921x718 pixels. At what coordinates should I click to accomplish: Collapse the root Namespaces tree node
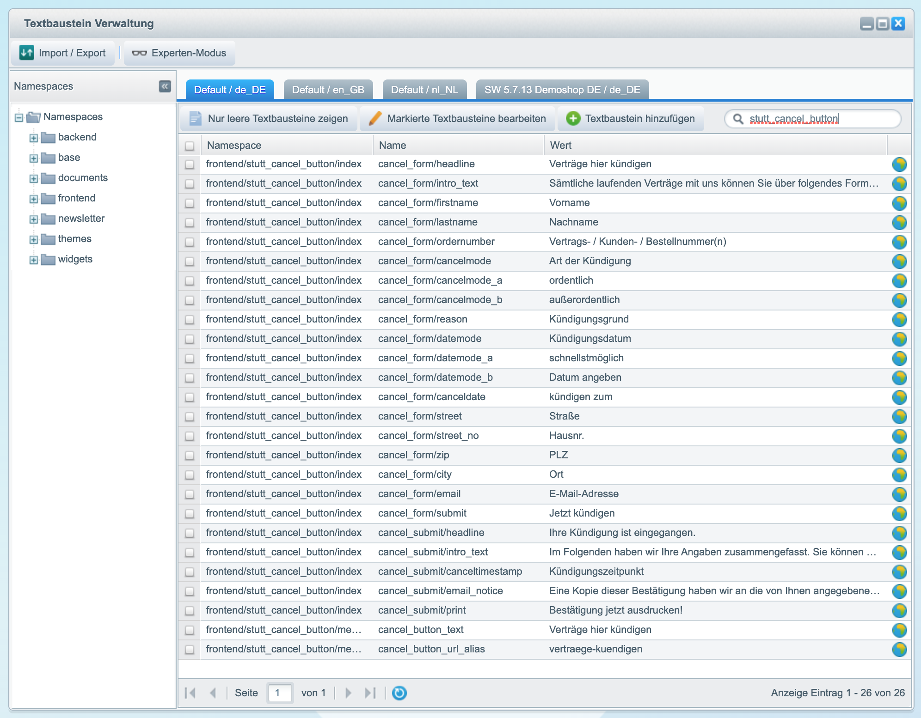coord(19,118)
